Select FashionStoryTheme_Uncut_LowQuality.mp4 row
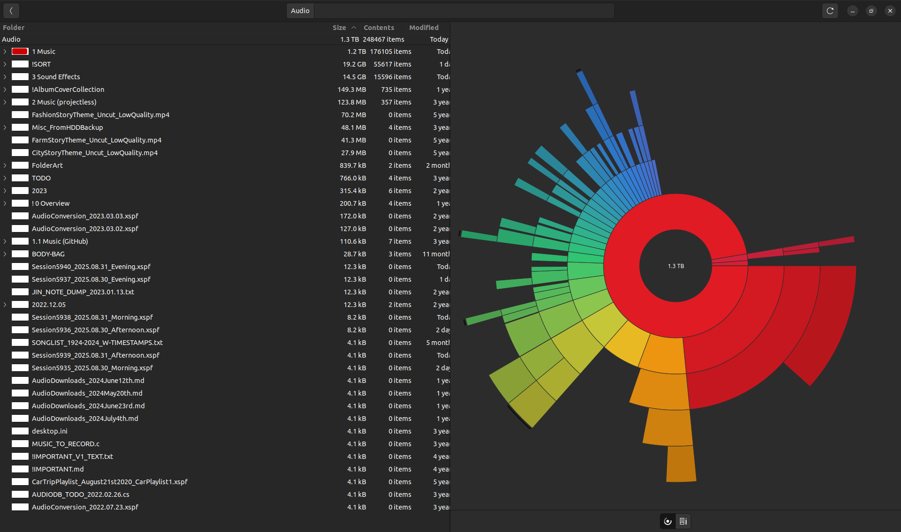The height and width of the screenshot is (532, 901). 100,115
